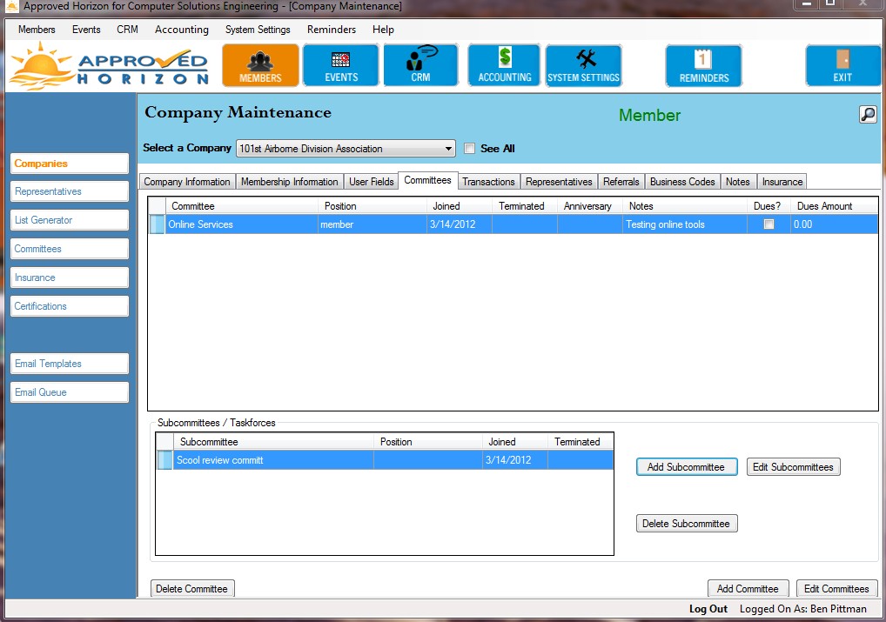
Task: Open Email Templates from sidebar
Action: [70, 364]
